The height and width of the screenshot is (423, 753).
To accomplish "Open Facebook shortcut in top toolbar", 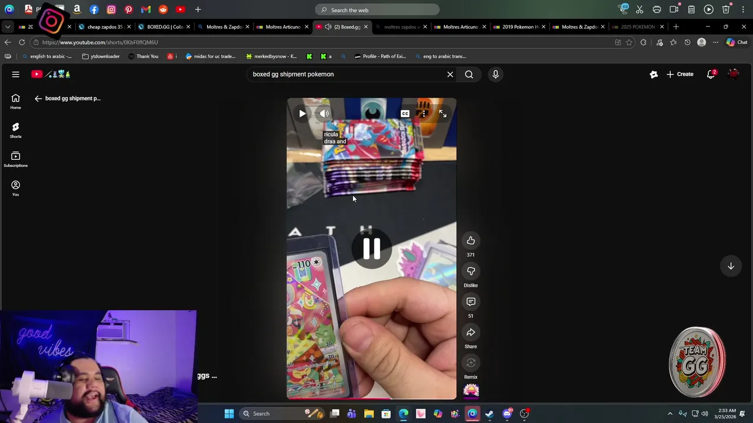I will (x=94, y=9).
